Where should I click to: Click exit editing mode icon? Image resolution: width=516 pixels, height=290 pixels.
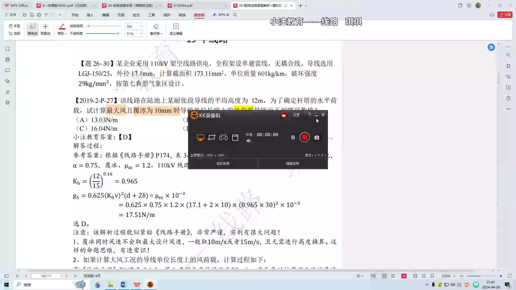point(176,26)
